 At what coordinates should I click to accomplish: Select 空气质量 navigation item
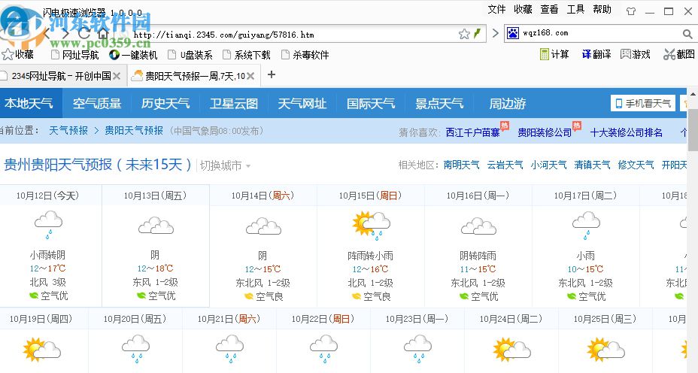[x=97, y=103]
